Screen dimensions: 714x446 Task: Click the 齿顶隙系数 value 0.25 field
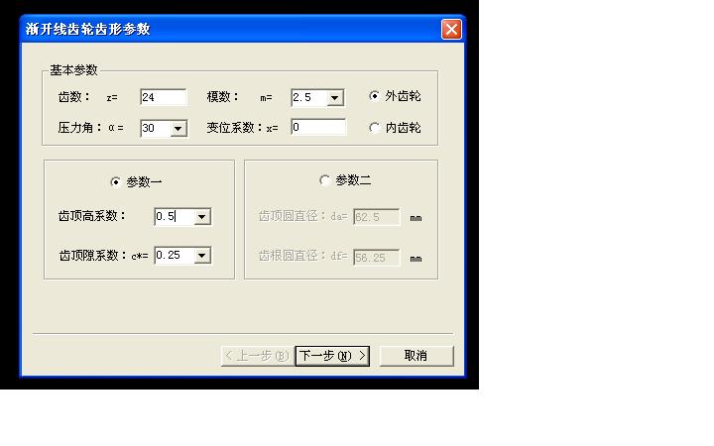point(175,256)
